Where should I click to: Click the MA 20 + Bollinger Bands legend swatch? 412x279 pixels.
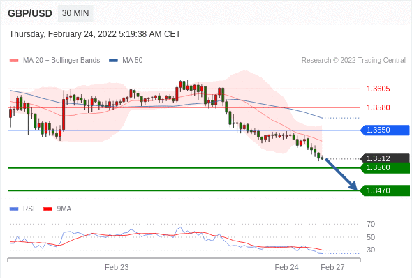[x=14, y=61]
